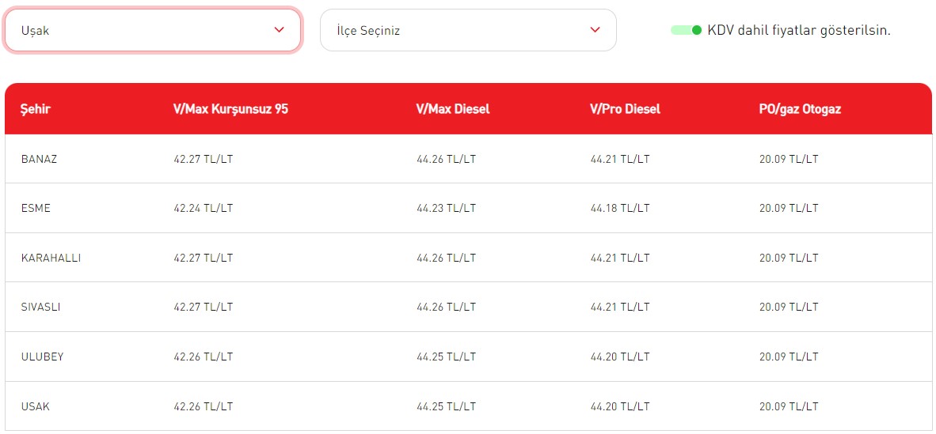This screenshot has width=936, height=434.
Task: Click the V/Pro Diesel column header
Action: (626, 110)
